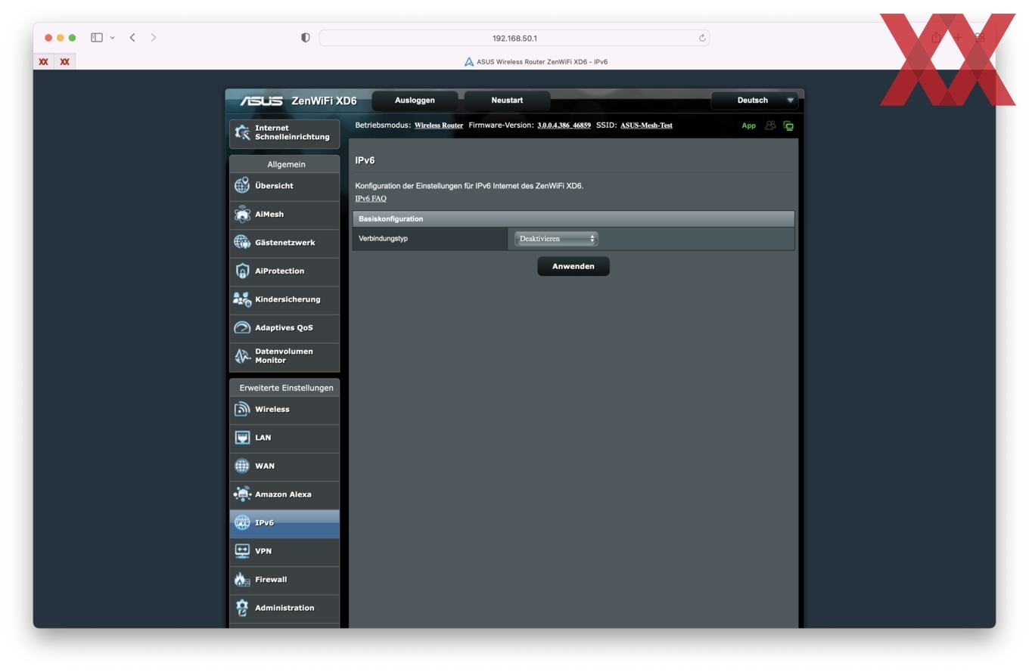
Task: Click the Wireless signal icon
Action: click(x=242, y=409)
